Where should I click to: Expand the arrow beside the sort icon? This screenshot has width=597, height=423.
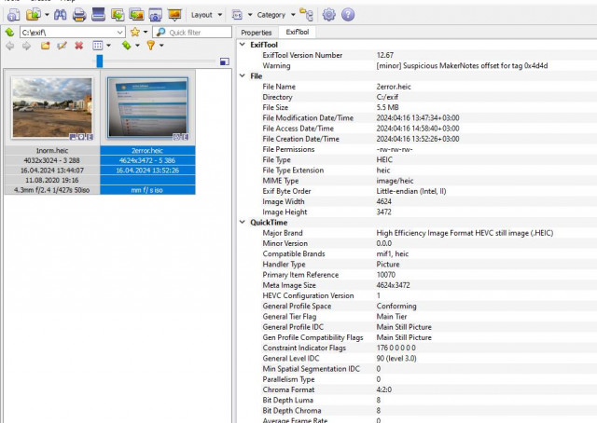tap(250, 15)
